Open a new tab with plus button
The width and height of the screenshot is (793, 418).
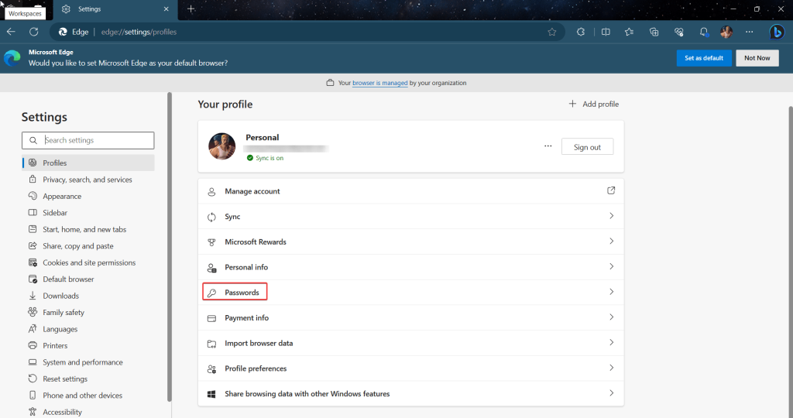pyautogui.click(x=191, y=9)
